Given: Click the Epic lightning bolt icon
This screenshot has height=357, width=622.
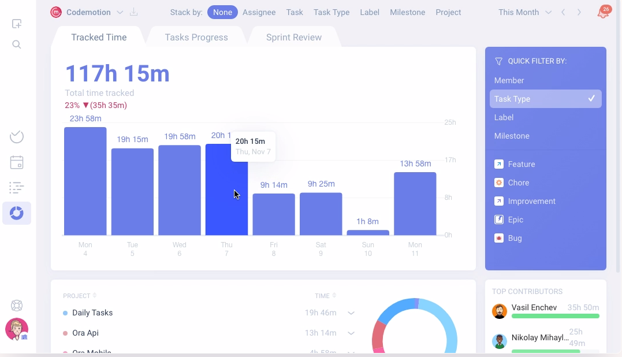Looking at the screenshot, I should 498,220.
